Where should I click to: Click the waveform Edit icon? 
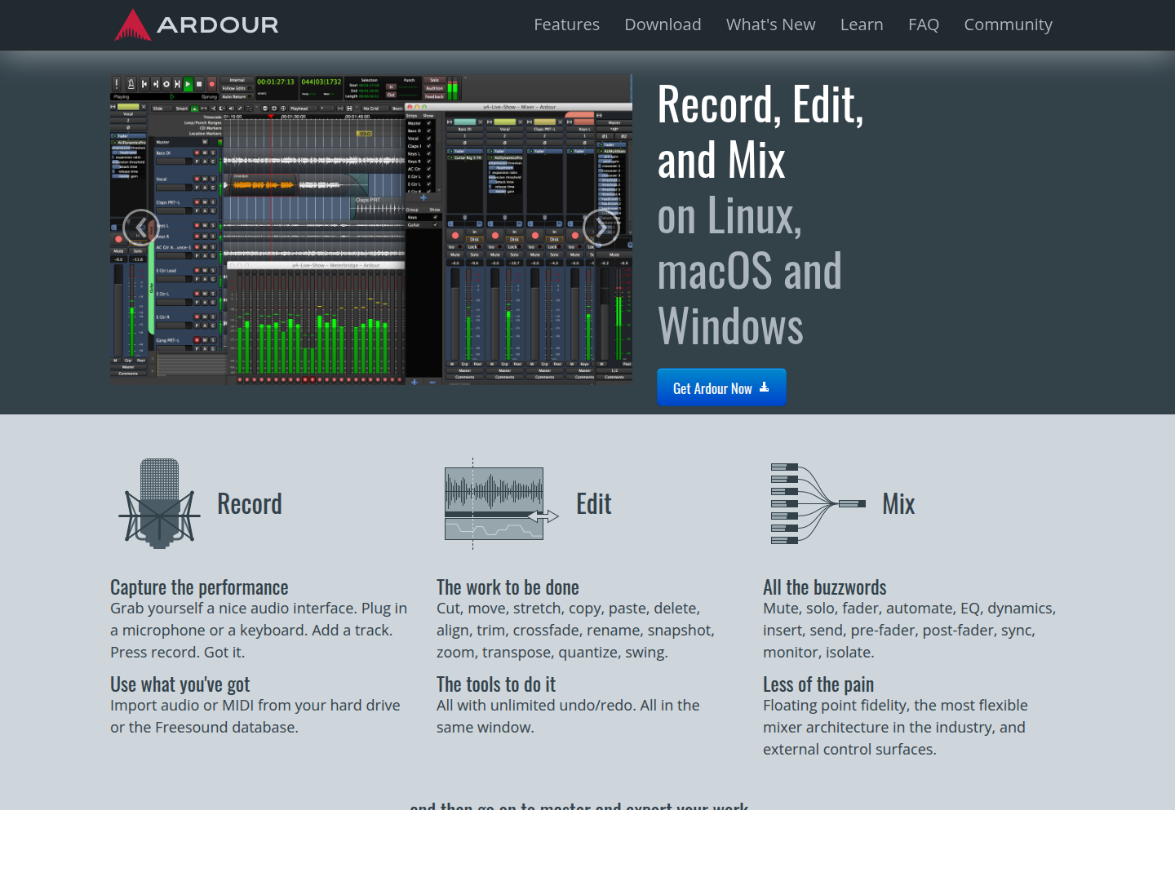pos(501,504)
